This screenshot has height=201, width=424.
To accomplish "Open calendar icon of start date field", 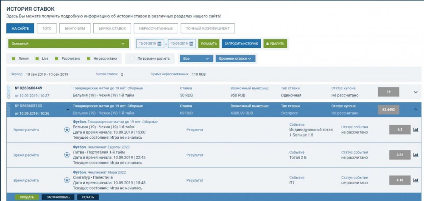I will click(x=161, y=44).
